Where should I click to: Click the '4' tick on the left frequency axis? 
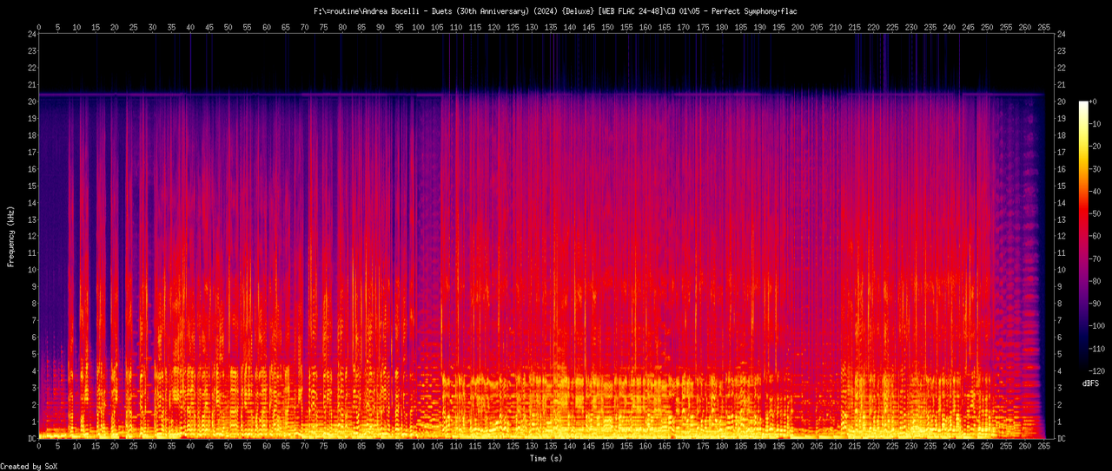coord(34,371)
